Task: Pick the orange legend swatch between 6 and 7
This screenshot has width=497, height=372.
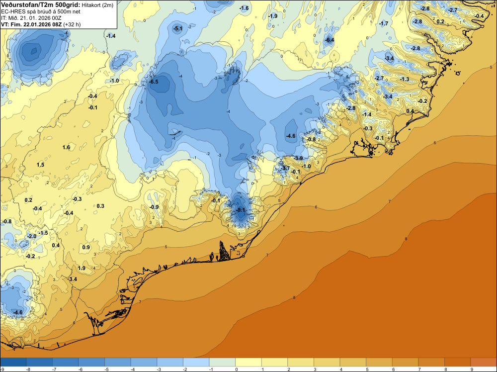Action: pos(406,362)
